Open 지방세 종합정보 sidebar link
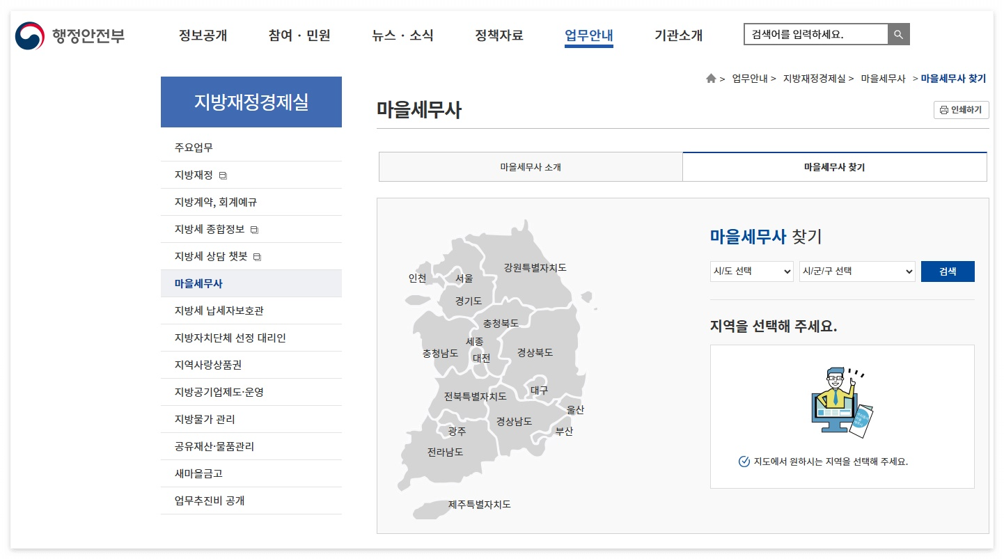 [251, 229]
